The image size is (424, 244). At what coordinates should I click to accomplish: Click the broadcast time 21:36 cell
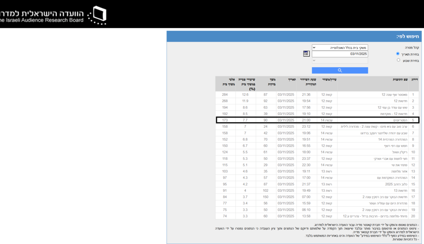[306, 95]
